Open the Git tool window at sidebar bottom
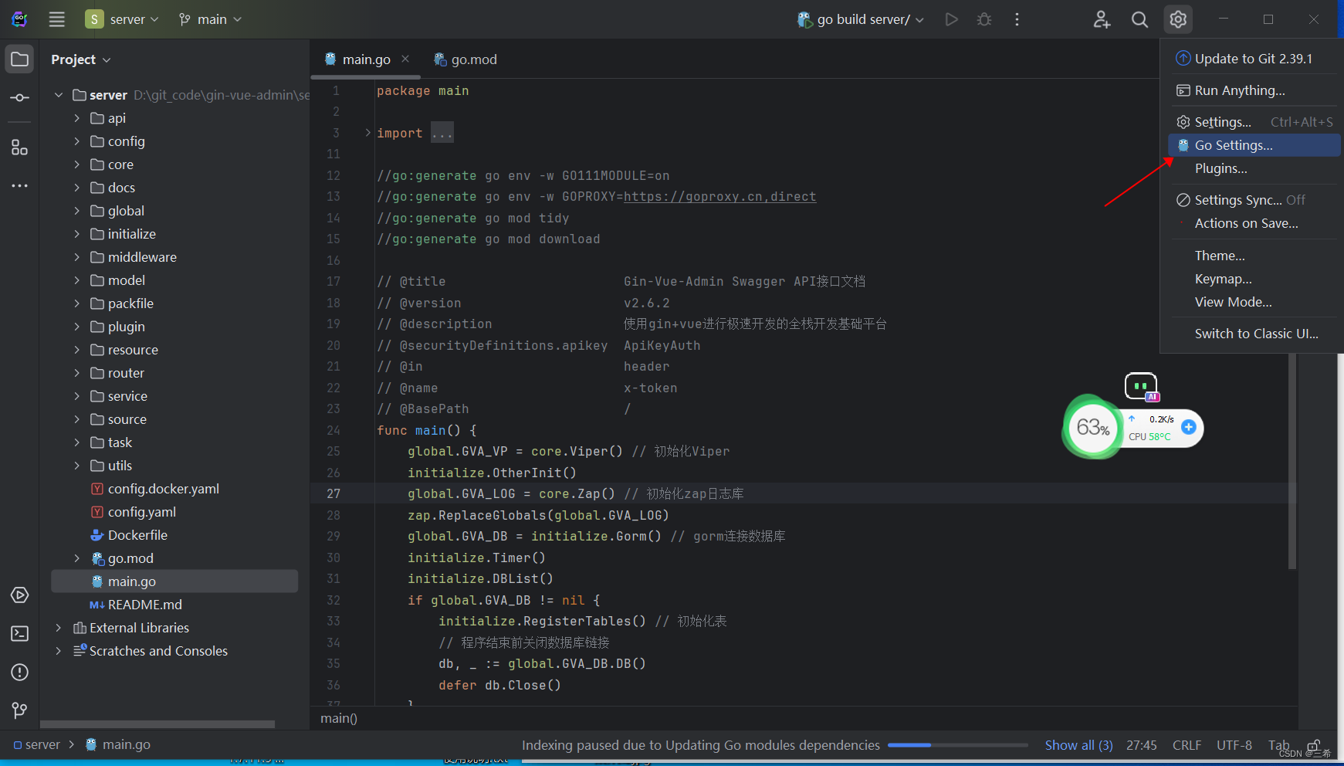 tap(19, 710)
